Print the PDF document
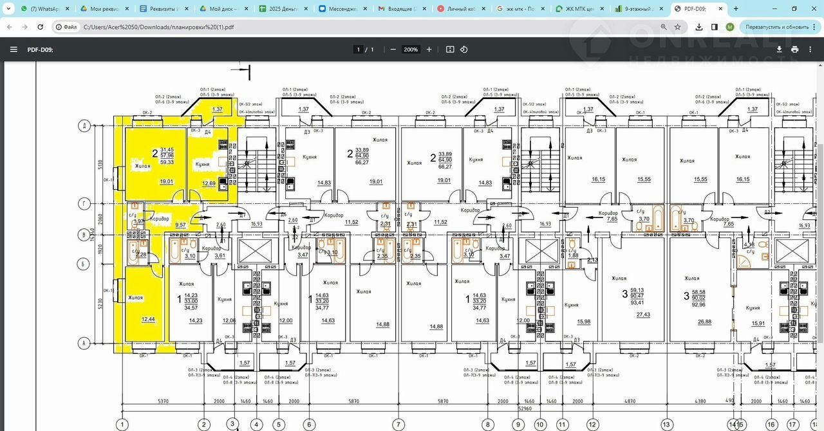824x431 pixels. click(794, 50)
